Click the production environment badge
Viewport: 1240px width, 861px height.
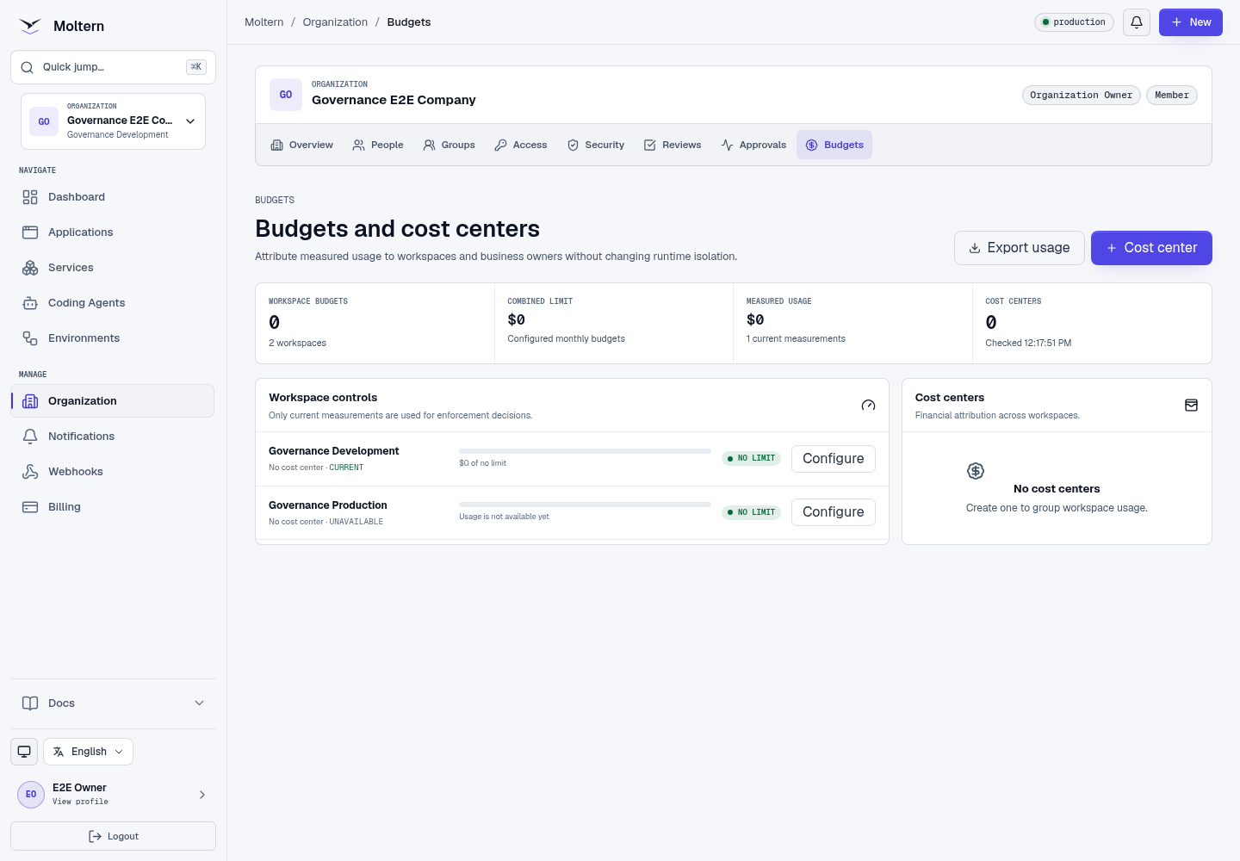(x=1074, y=22)
